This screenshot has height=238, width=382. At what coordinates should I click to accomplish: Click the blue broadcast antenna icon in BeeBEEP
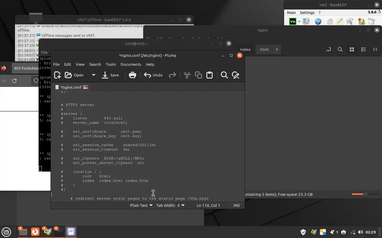pos(318,21)
